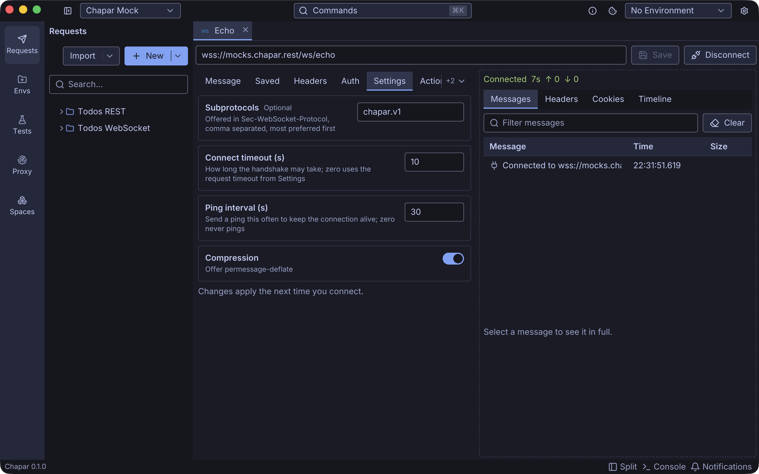Click the Todos REST folder icon
Image resolution: width=759 pixels, height=474 pixels.
tap(70, 111)
